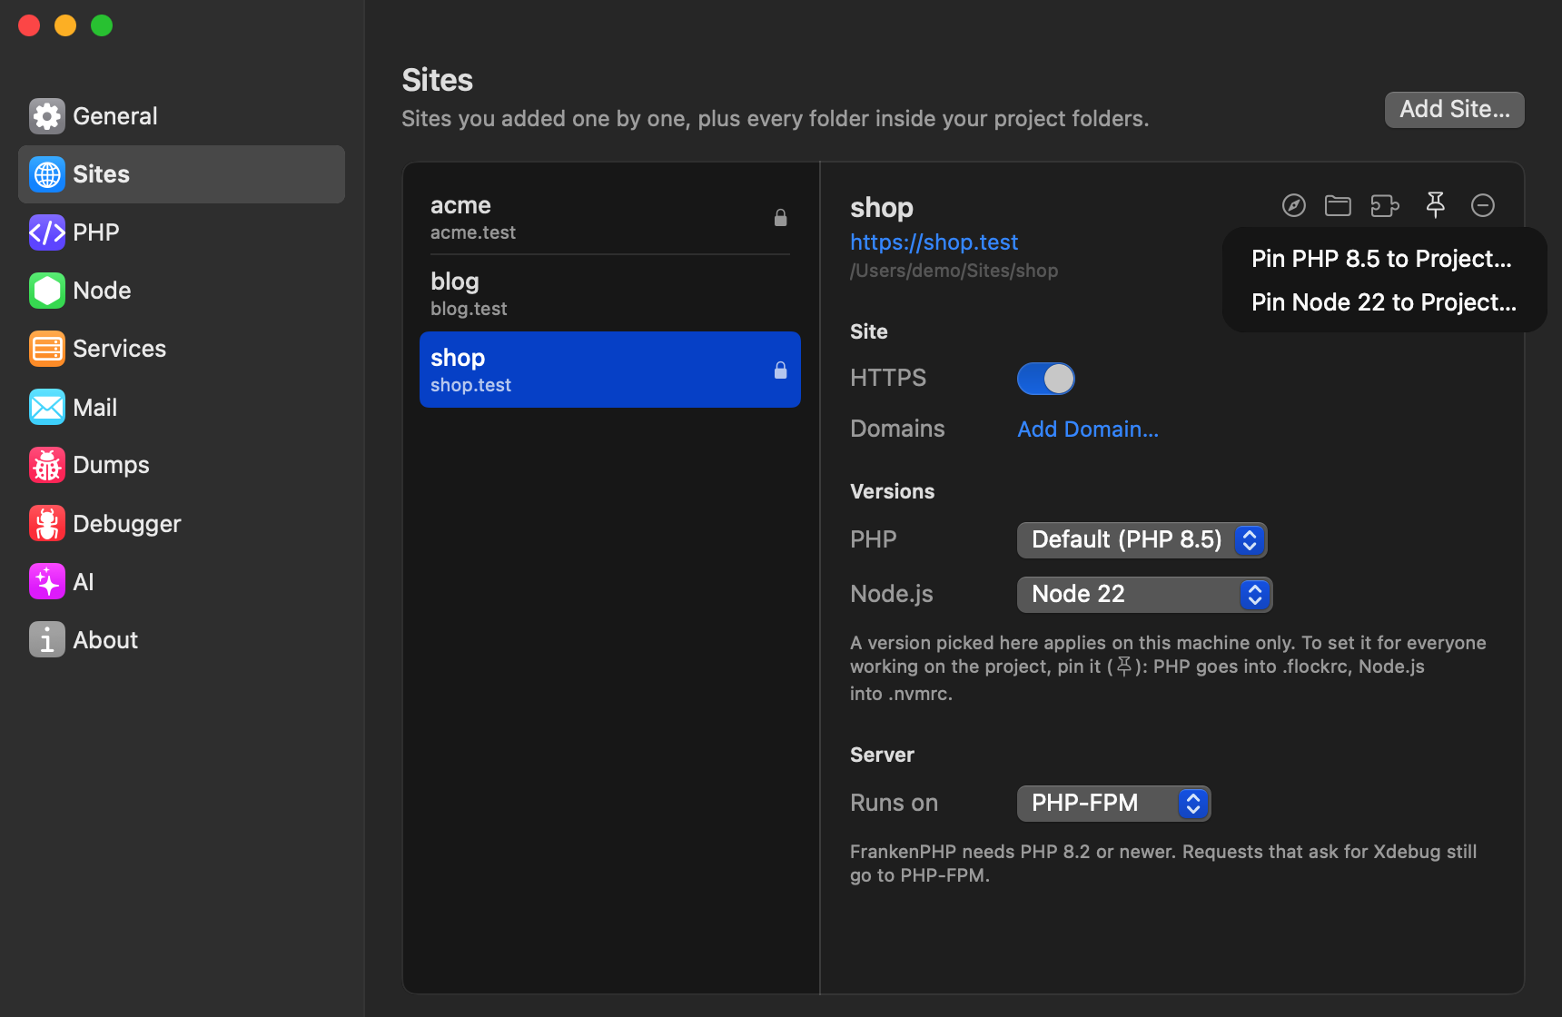Screen dimensions: 1562x1017
Task: Click the lock icon on shop row
Action: click(x=780, y=370)
